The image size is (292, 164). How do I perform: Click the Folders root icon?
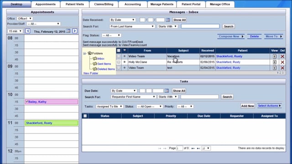tap(90, 53)
